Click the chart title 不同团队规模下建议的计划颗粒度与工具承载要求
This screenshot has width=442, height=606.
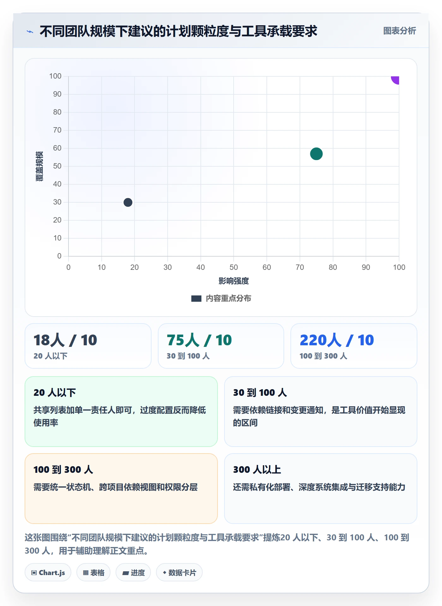(178, 31)
